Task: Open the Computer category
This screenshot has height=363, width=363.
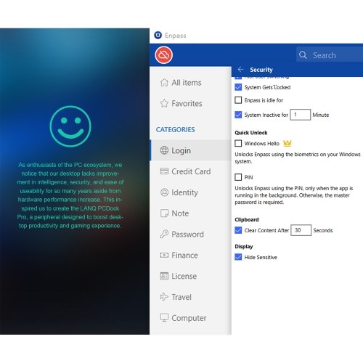Action: (x=190, y=318)
